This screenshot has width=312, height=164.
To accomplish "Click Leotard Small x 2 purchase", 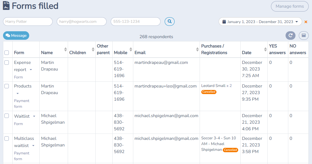I will pos(216,86).
